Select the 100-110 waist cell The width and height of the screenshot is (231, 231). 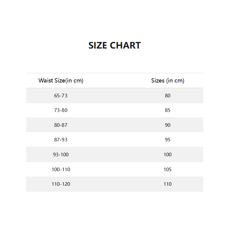pos(61,169)
